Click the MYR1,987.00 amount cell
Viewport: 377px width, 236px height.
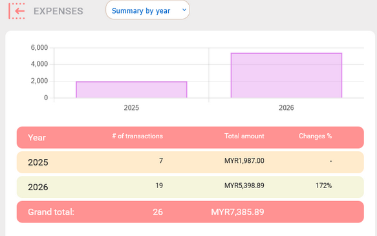[x=244, y=161]
